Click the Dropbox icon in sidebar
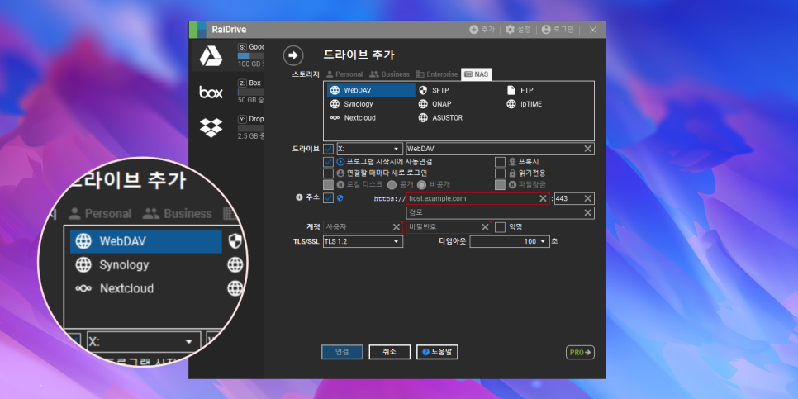Image resolution: width=798 pixels, height=399 pixels. (211, 128)
